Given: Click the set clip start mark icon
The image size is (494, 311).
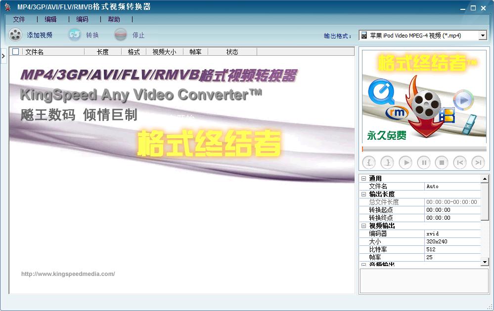Looking at the screenshot, I should click(x=370, y=162).
